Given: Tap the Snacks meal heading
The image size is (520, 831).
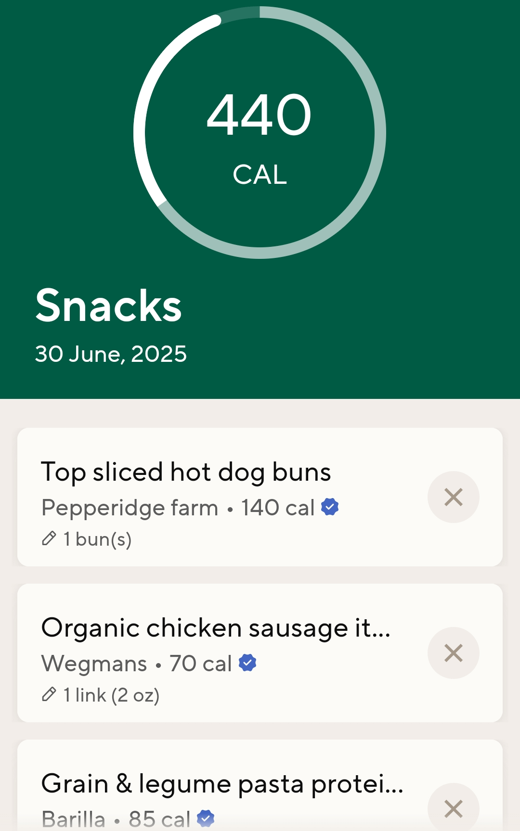Looking at the screenshot, I should (x=109, y=306).
